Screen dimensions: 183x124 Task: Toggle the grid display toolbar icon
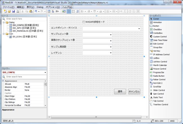click(69, 11)
